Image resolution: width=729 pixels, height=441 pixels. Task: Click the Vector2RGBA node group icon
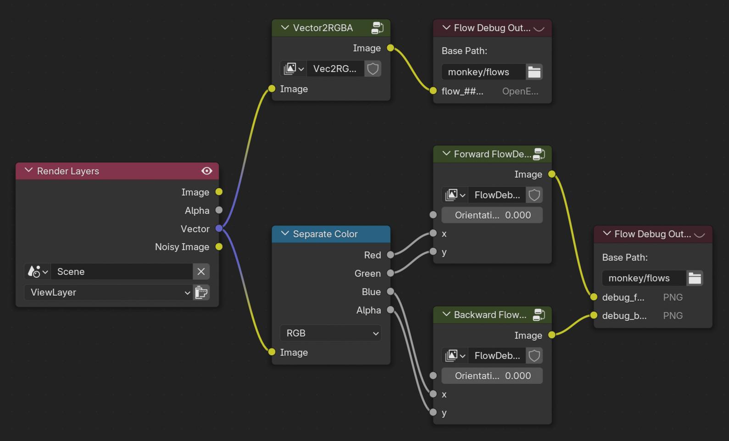[x=377, y=28]
